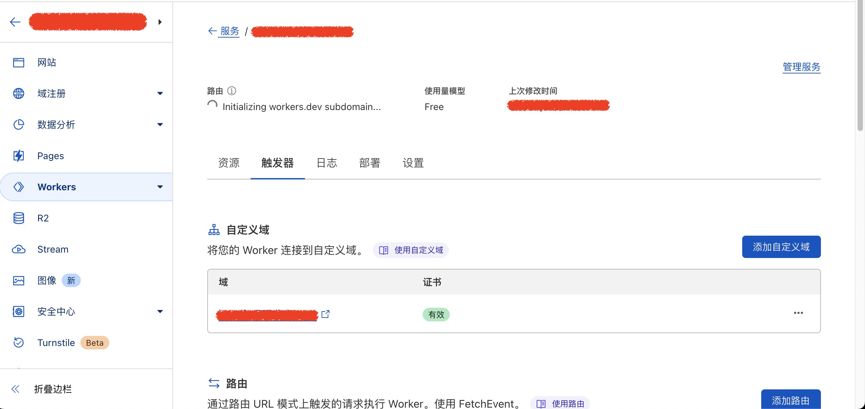Viewport: 865px width, 409px height.
Task: Click the back arrow beside account name
Action: (15, 22)
